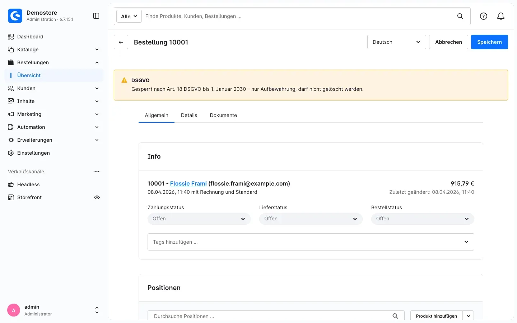Open the arrow next to Produkt hinzufügen
The height and width of the screenshot is (323, 517).
pos(469,316)
